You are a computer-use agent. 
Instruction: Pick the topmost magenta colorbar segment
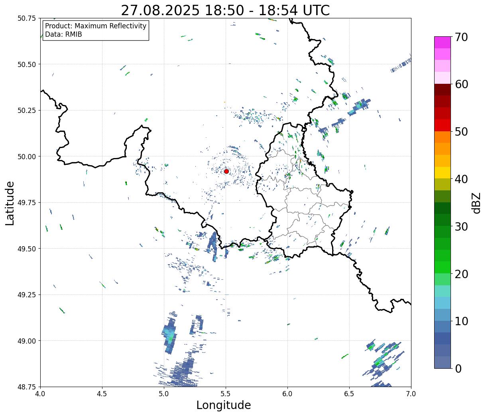pyautogui.click(x=443, y=42)
